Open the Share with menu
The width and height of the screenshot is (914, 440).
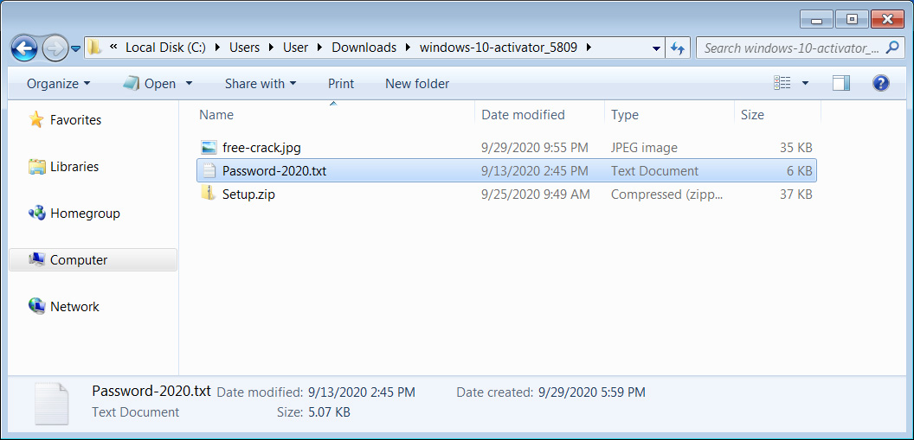[x=261, y=84]
